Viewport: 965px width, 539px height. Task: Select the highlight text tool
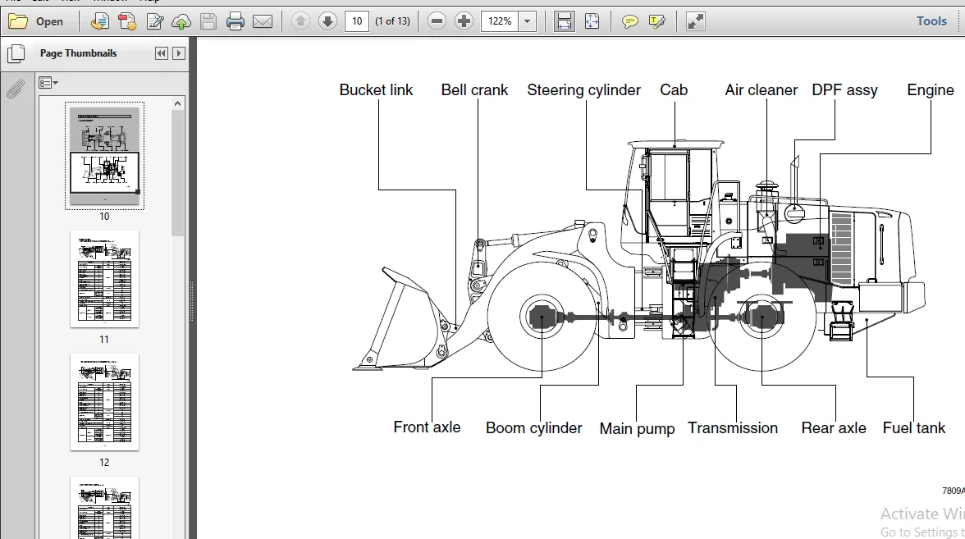point(656,22)
